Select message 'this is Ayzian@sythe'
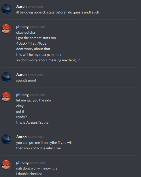The width and height of the screenshot is (141, 177). [32, 123]
